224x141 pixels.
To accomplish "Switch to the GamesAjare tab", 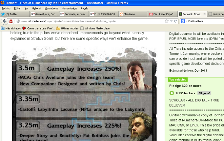I will point(44,14).
